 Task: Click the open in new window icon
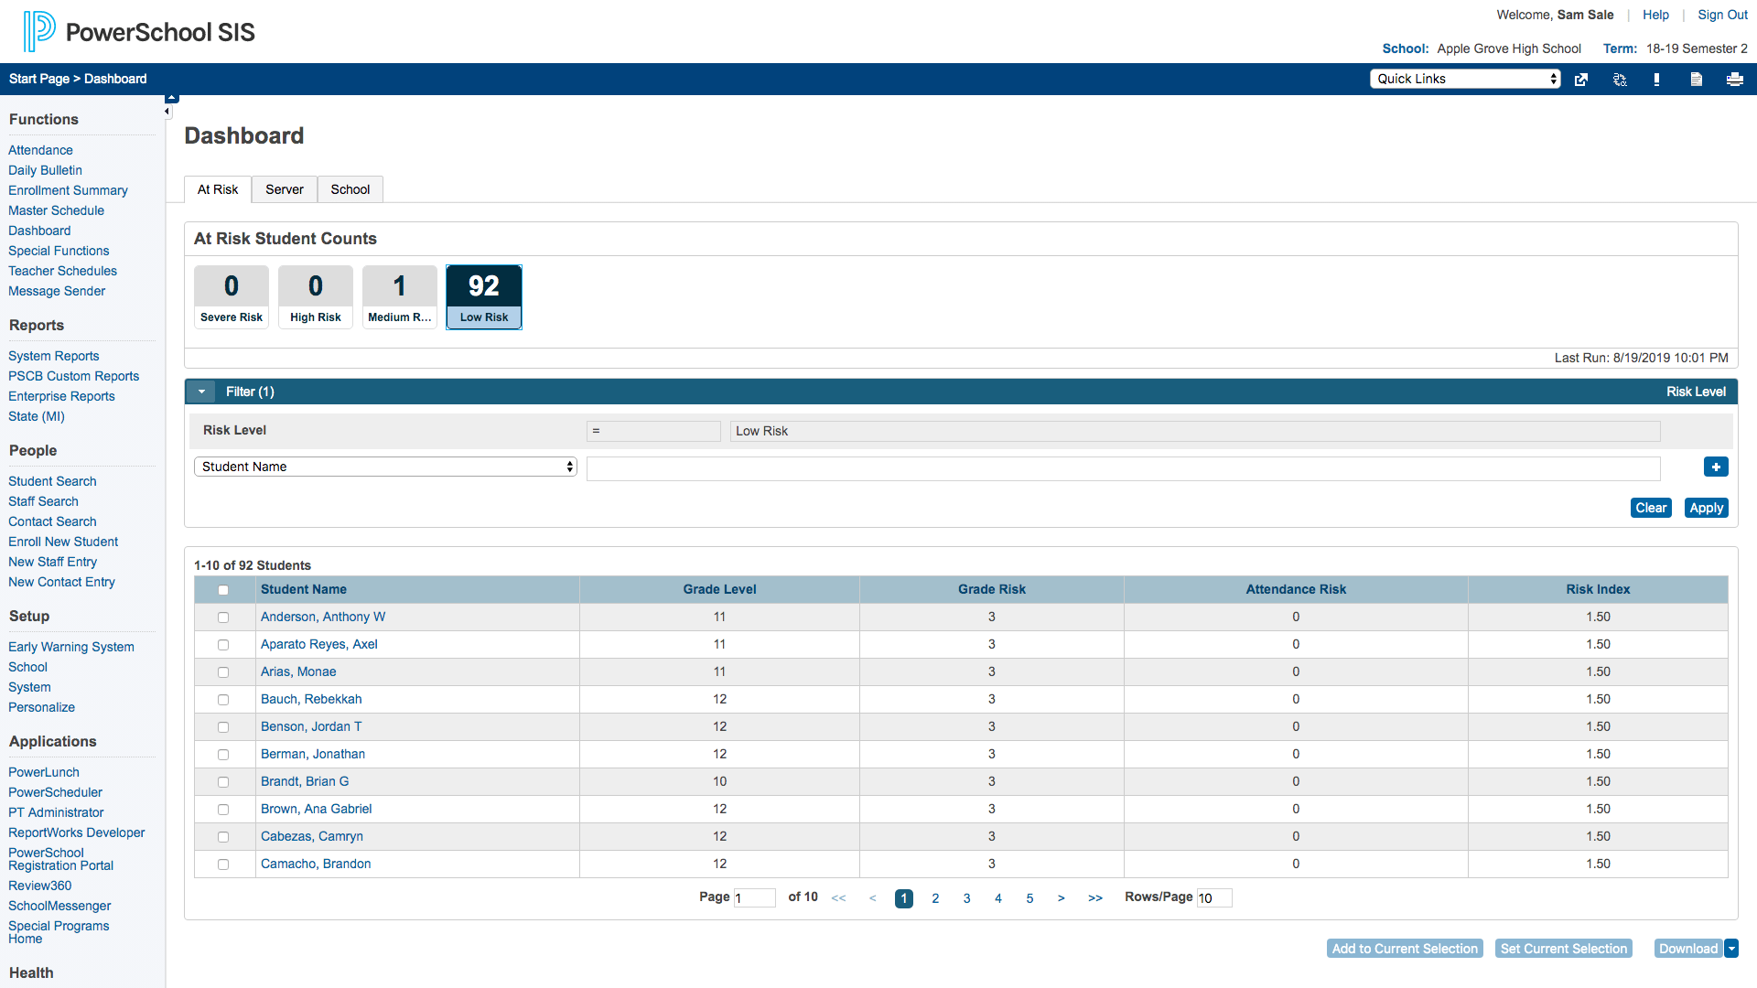pos(1581,80)
